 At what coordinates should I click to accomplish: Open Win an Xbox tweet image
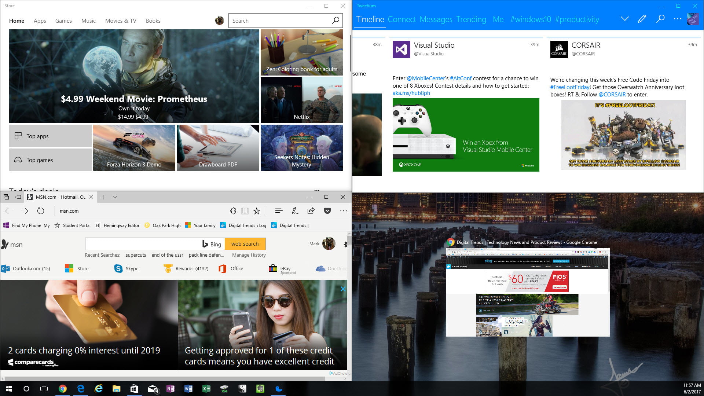(x=466, y=135)
